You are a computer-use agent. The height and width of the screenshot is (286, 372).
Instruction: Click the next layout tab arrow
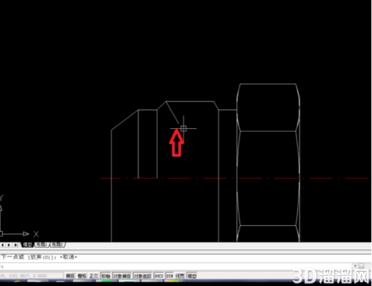[9, 245]
